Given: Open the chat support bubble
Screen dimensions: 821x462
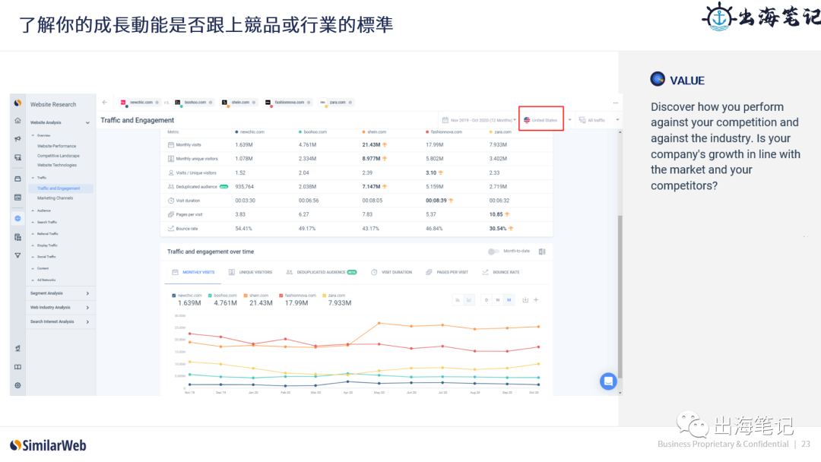Looking at the screenshot, I should coord(607,381).
